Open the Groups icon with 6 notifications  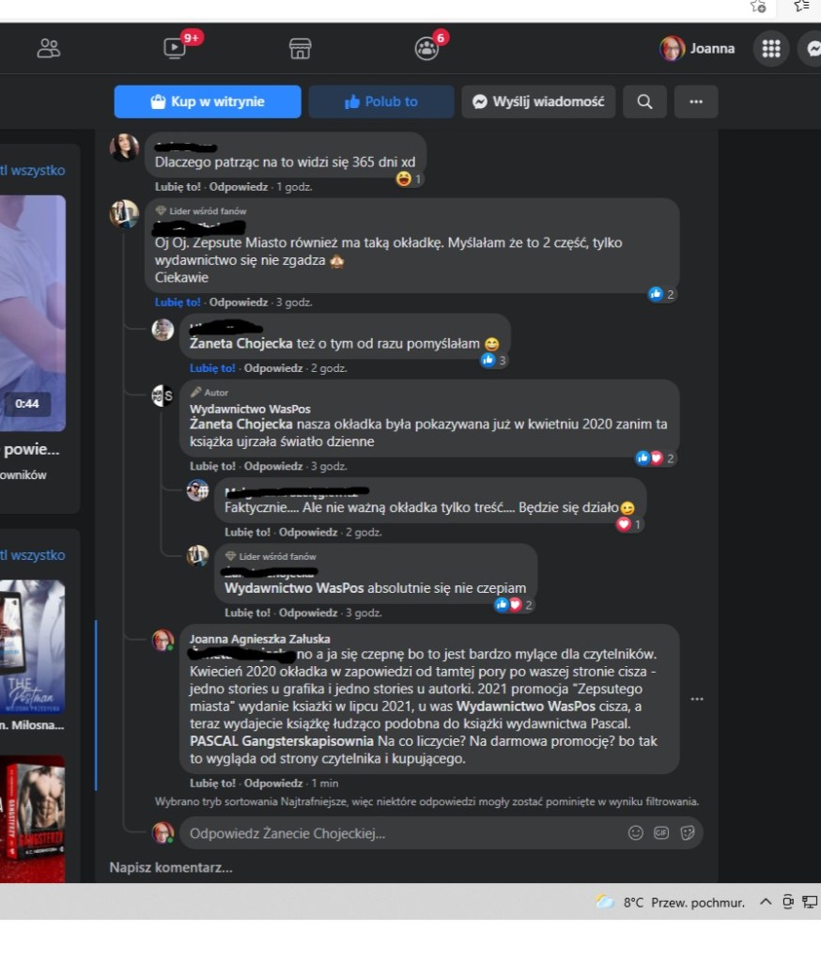pyautogui.click(x=426, y=48)
